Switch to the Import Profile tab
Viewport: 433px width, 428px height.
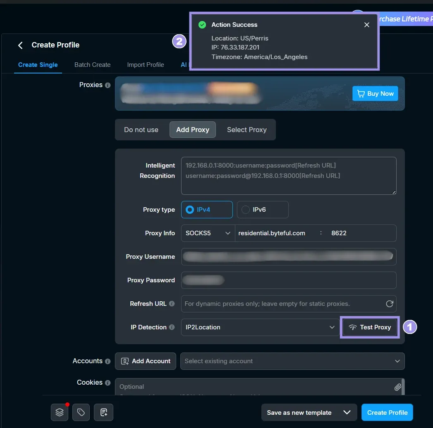point(146,65)
